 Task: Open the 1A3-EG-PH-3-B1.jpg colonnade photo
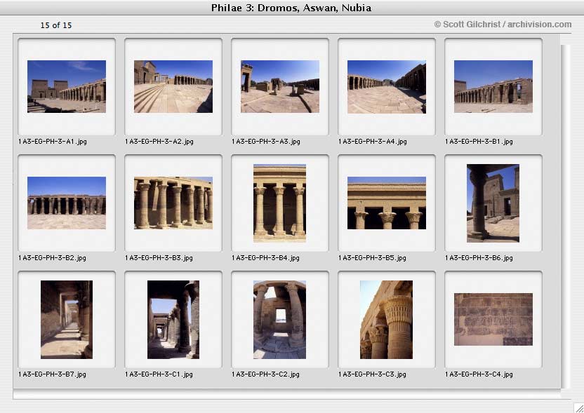pos(493,86)
